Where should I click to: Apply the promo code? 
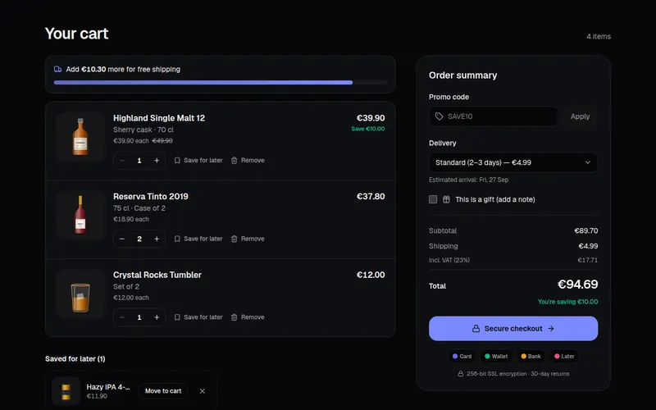[x=580, y=116]
